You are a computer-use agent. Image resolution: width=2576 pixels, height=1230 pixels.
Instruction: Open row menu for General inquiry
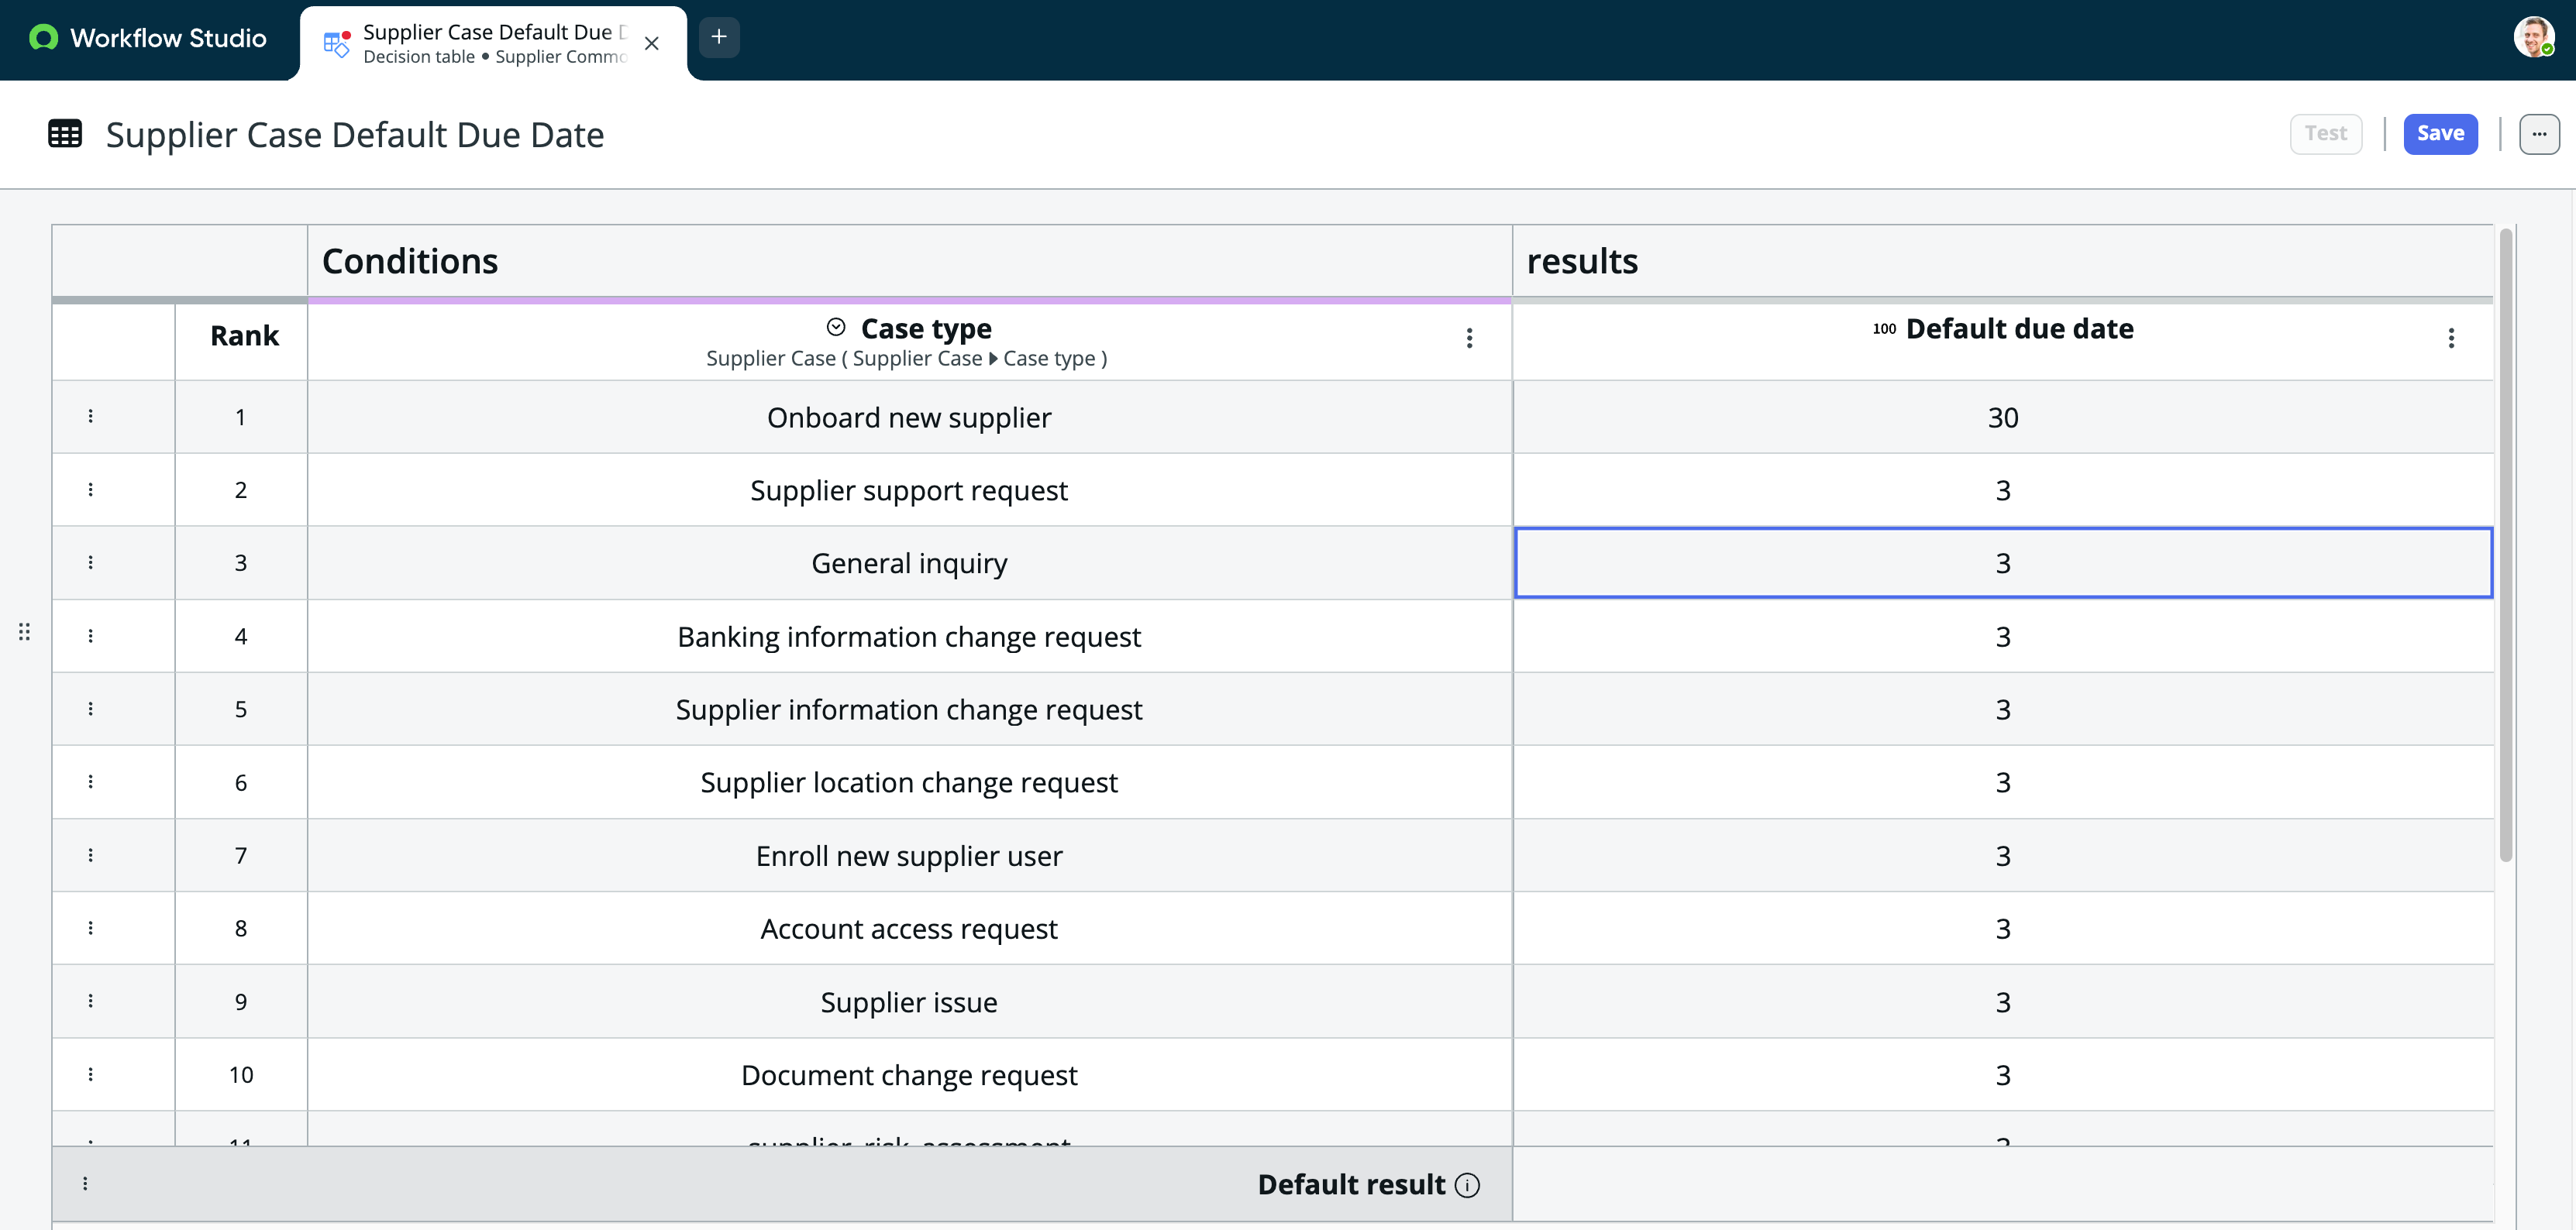[90, 562]
